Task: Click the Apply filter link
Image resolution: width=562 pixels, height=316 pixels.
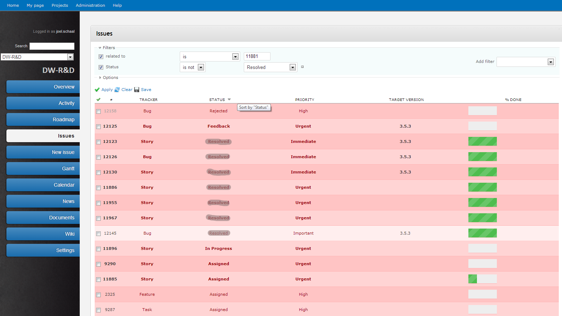Action: [x=107, y=90]
